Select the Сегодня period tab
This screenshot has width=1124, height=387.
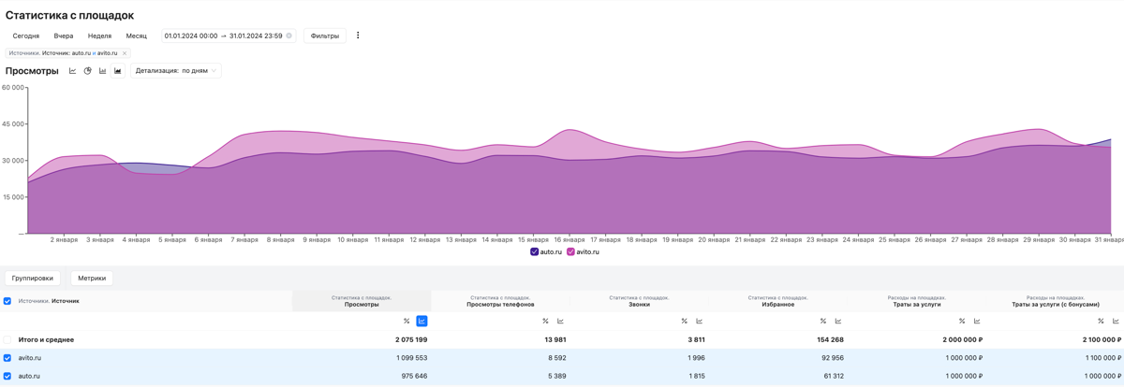(26, 36)
